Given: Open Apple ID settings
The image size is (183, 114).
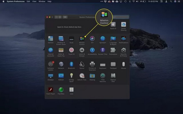Looking at the screenshot, I should 113,26.
